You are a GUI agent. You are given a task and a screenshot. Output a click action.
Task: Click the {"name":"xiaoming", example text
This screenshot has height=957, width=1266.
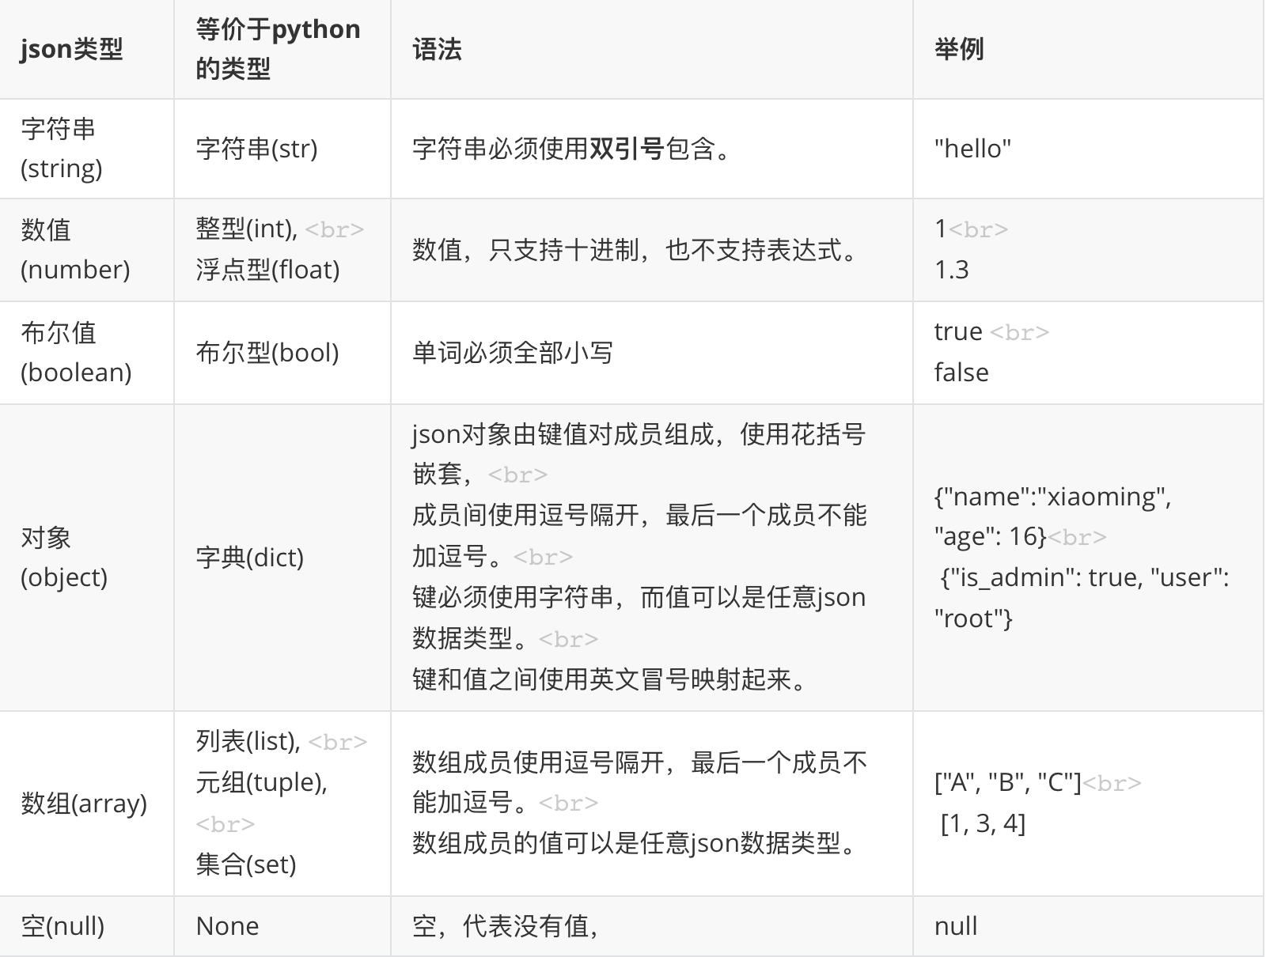[x=1052, y=497]
